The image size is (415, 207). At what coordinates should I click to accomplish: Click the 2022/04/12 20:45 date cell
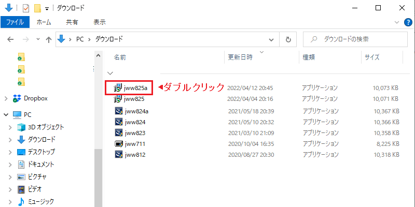pyautogui.click(x=250, y=88)
